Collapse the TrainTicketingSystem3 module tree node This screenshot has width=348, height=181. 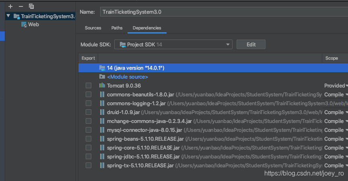[8, 16]
